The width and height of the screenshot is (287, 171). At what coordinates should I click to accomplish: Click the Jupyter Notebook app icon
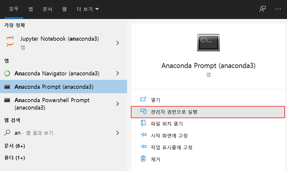tap(10, 41)
